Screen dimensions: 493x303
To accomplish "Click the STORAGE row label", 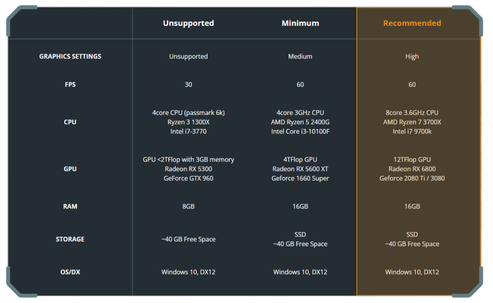I will (70, 239).
